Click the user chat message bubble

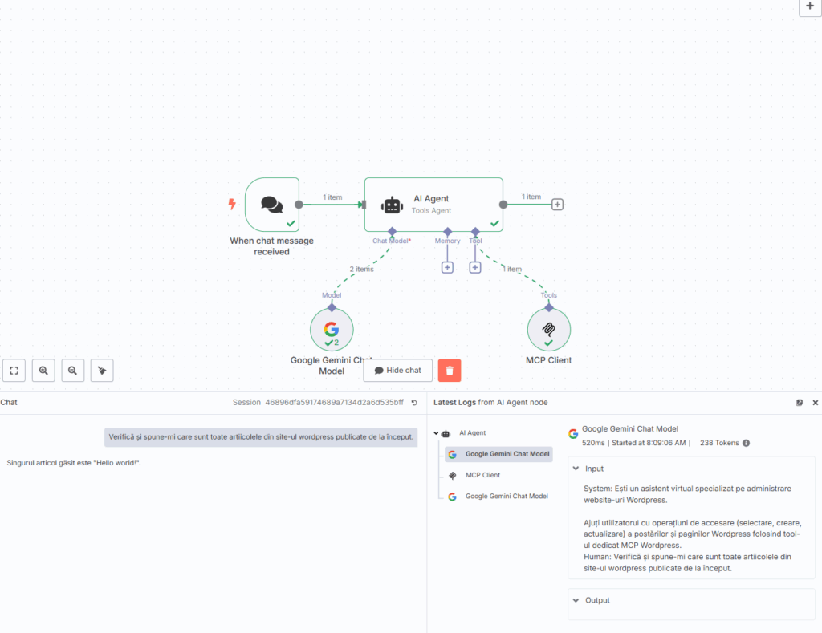click(x=261, y=437)
